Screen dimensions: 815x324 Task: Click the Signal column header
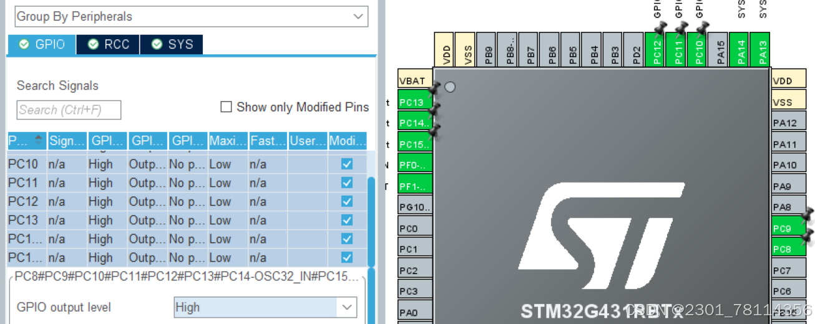pos(67,141)
